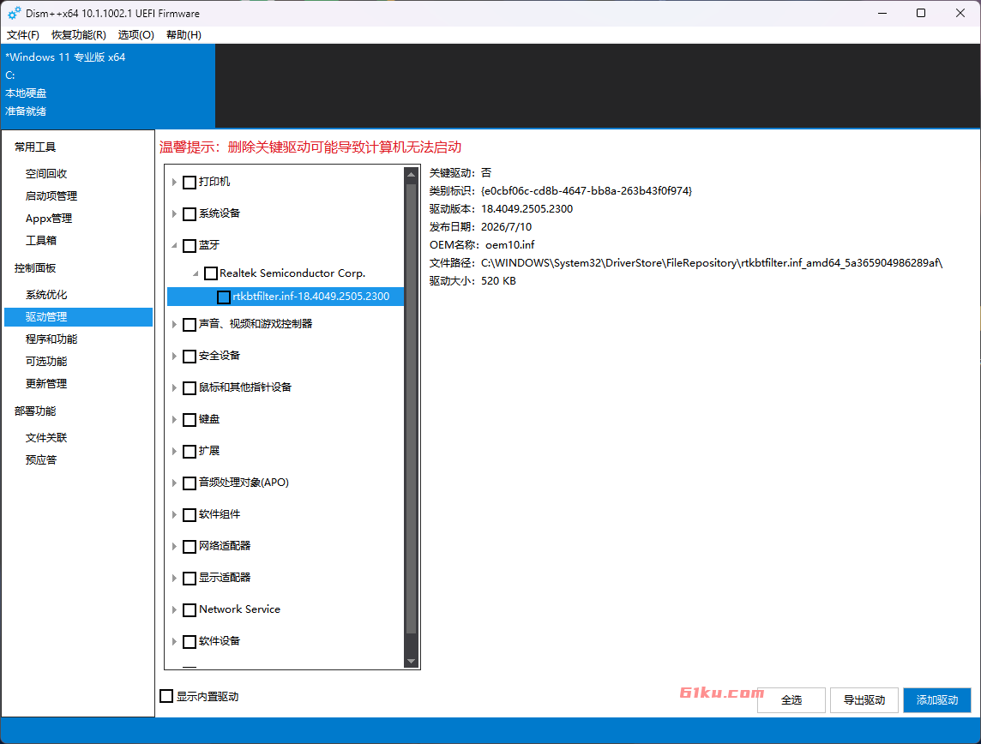This screenshot has height=744, width=981.
Task: Click the 添加驱动 button
Action: 937,700
